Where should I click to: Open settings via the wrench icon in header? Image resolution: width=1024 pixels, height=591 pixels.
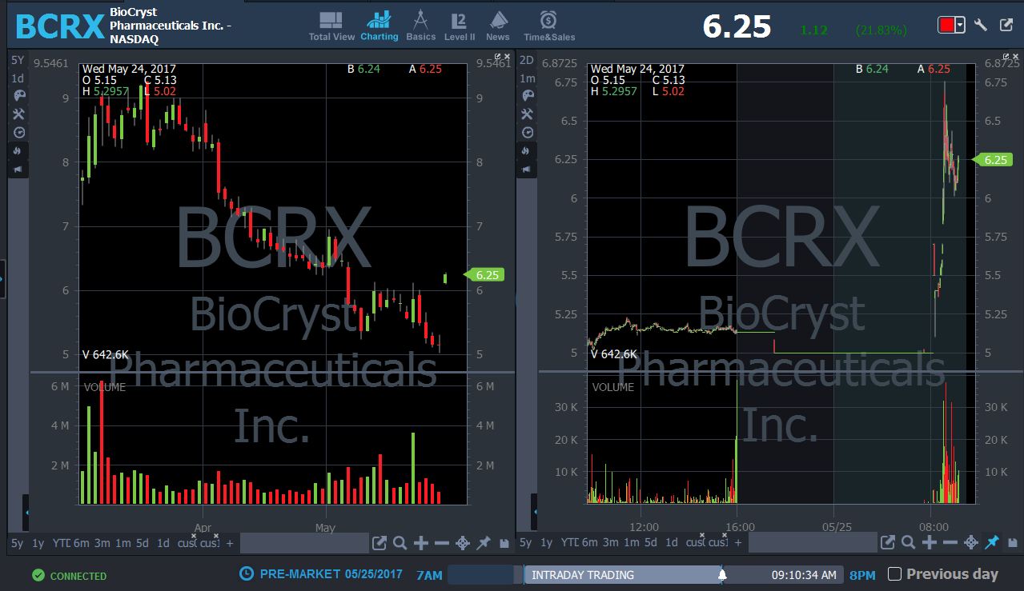(981, 25)
